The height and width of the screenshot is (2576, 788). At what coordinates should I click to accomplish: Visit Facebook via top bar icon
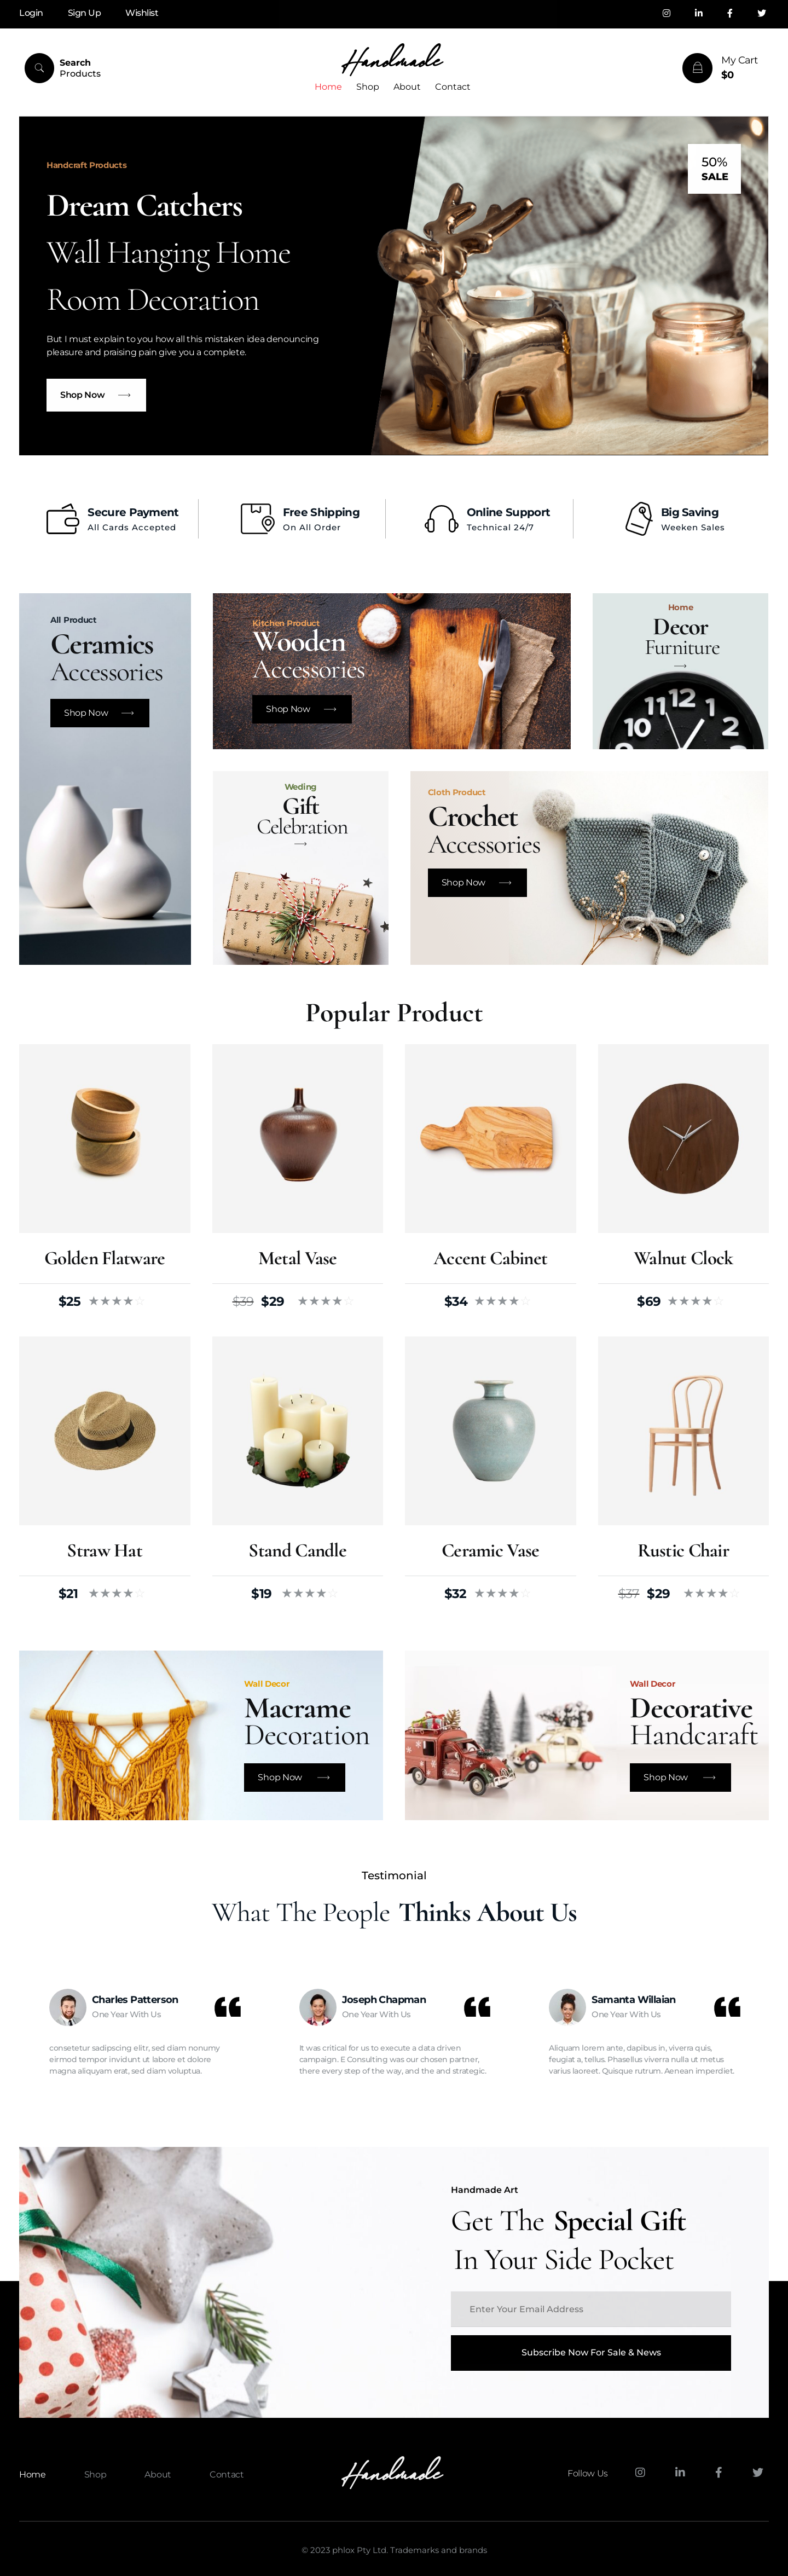729,13
